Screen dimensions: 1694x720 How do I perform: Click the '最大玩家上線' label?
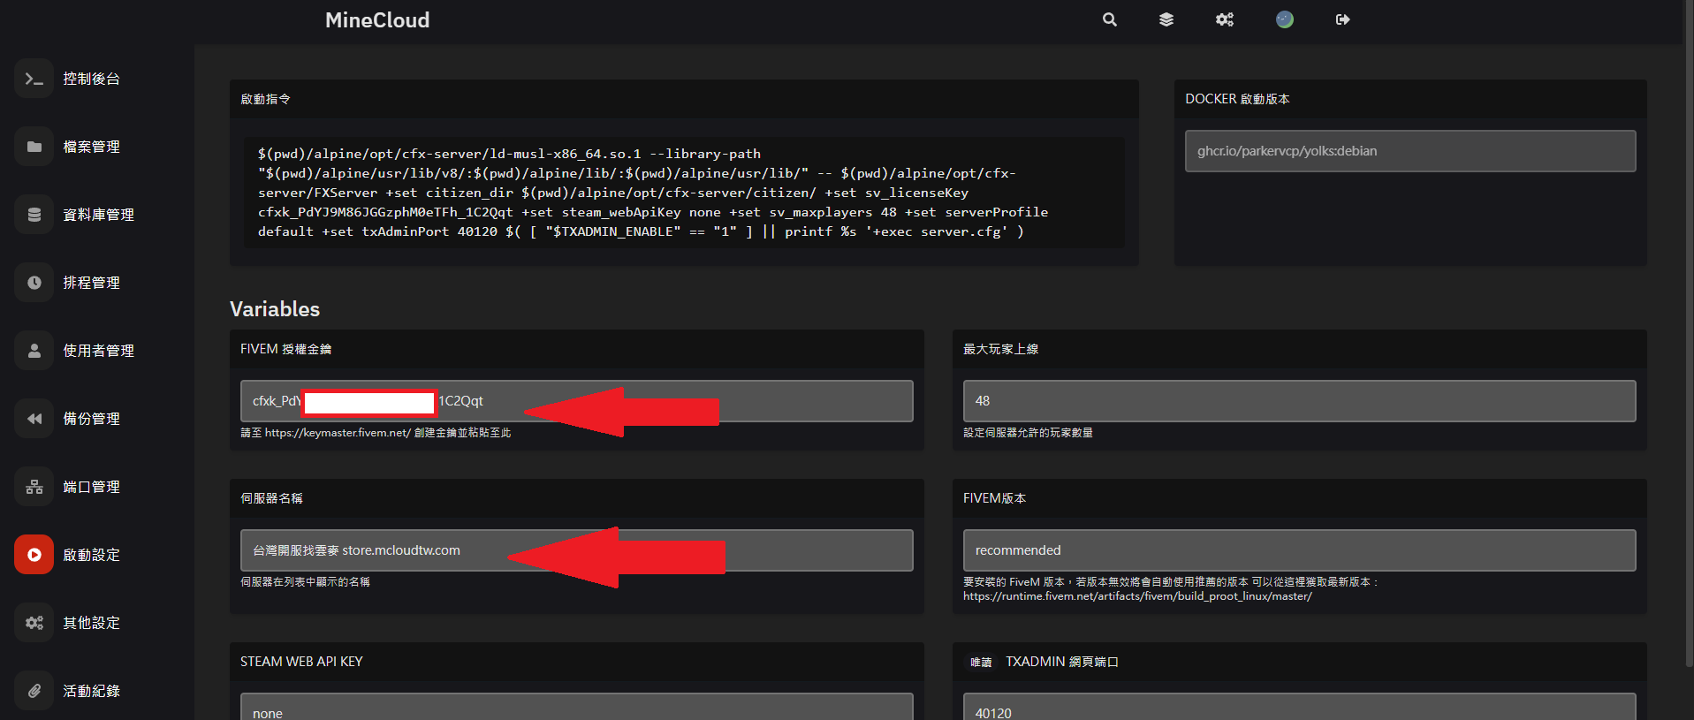[x=1000, y=349]
